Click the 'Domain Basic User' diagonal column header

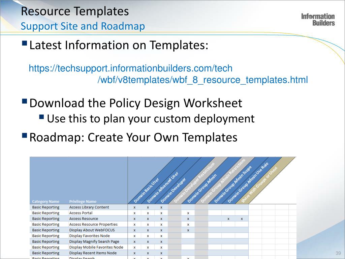tap(146, 190)
